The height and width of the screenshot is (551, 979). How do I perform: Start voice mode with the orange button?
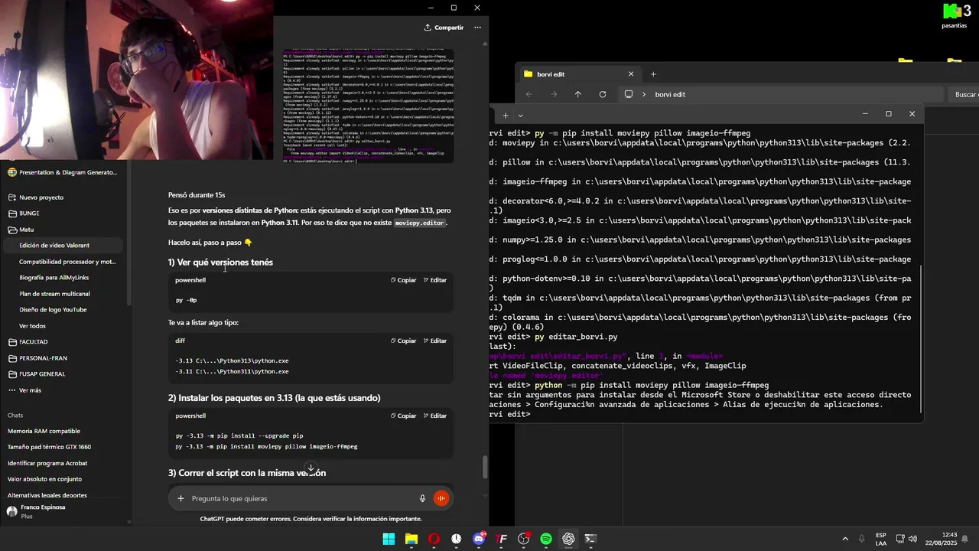click(441, 498)
